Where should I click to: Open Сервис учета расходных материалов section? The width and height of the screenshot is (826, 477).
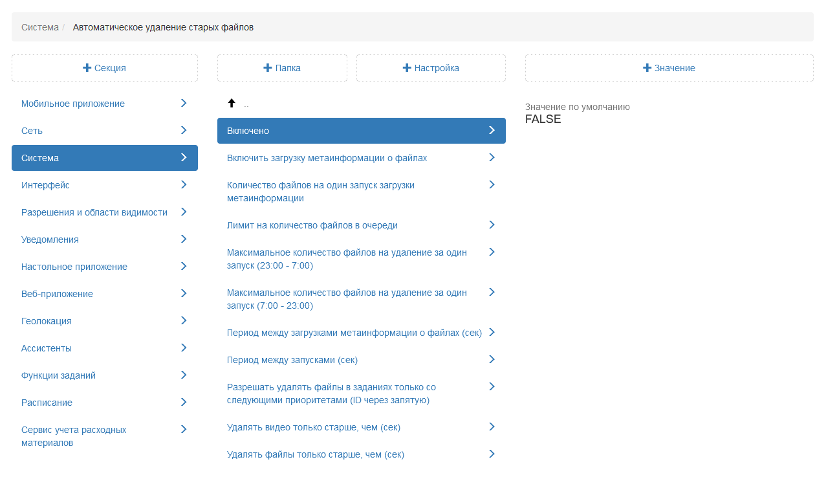(74, 436)
